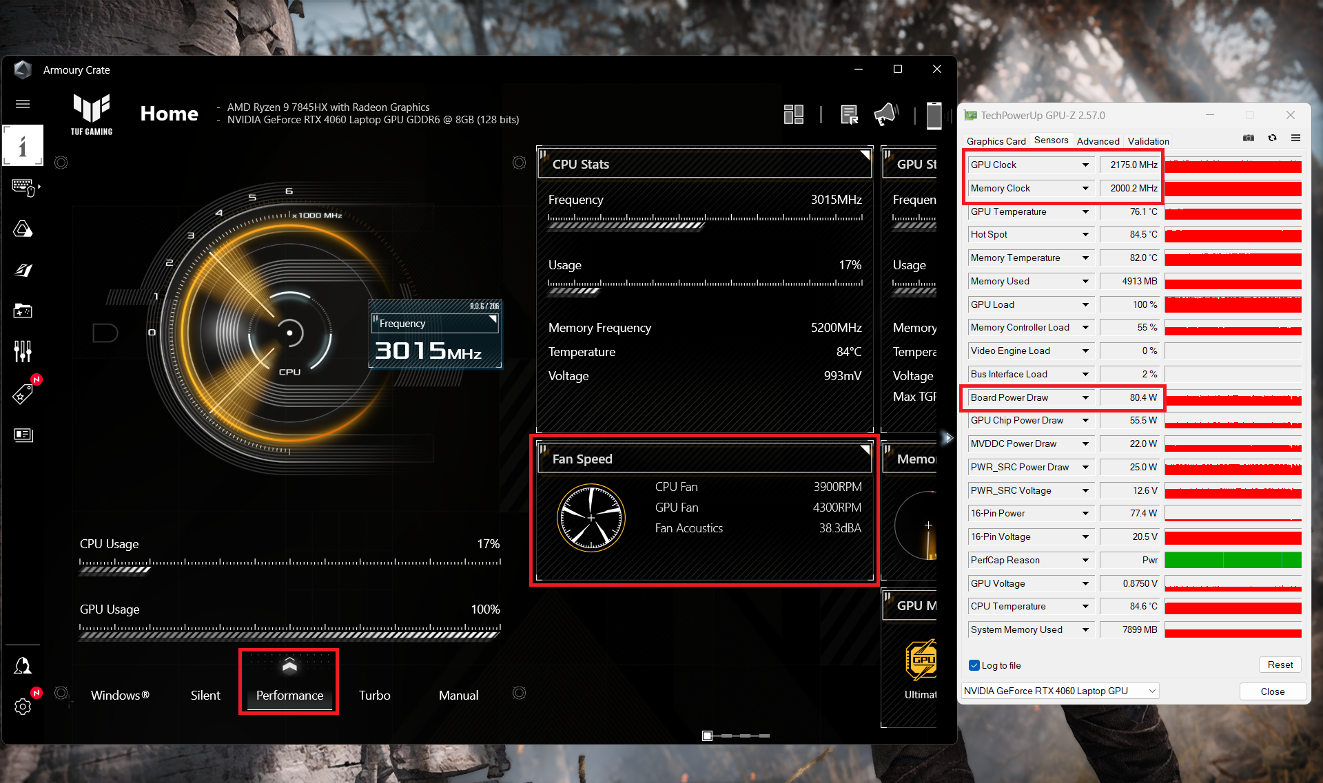Click the GPU Fan 4300RPM reading
Image resolution: width=1323 pixels, height=783 pixels.
pyautogui.click(x=838, y=508)
